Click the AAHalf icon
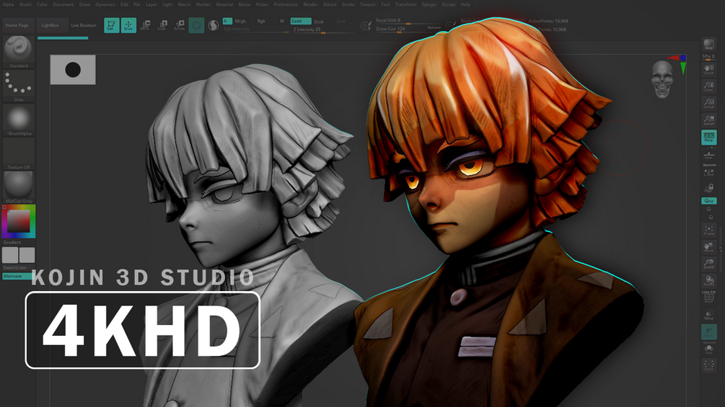The image size is (725, 407). pos(709,120)
